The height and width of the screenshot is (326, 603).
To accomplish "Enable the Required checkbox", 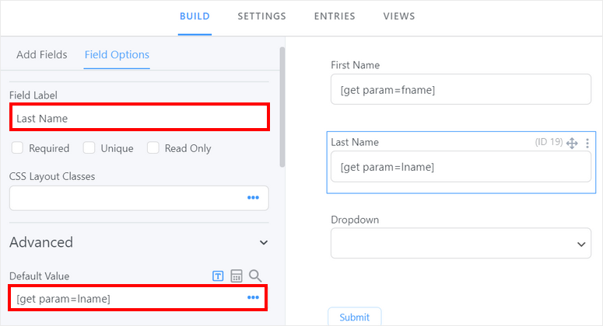I will coord(17,147).
